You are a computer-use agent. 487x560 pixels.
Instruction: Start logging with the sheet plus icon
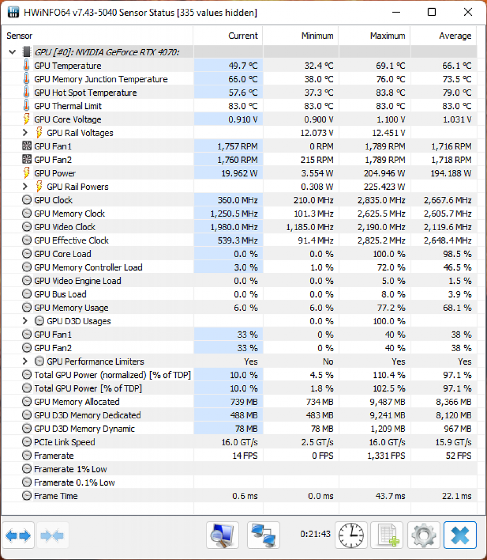387,535
